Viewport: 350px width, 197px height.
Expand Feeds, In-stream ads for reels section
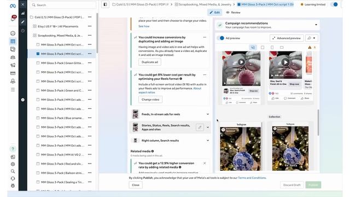coord(208,114)
